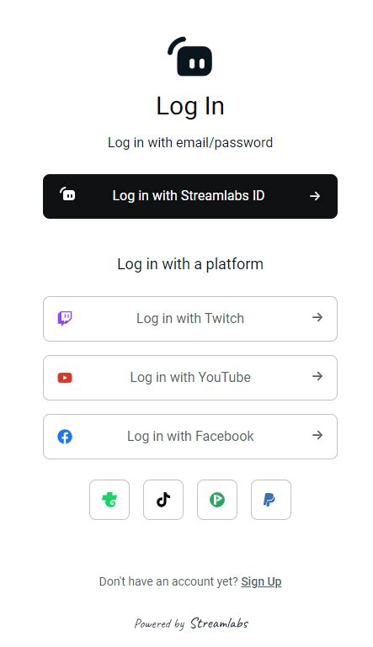The width and height of the screenshot is (373, 647).
Task: Log in via the PayPal icon
Action: click(x=271, y=500)
